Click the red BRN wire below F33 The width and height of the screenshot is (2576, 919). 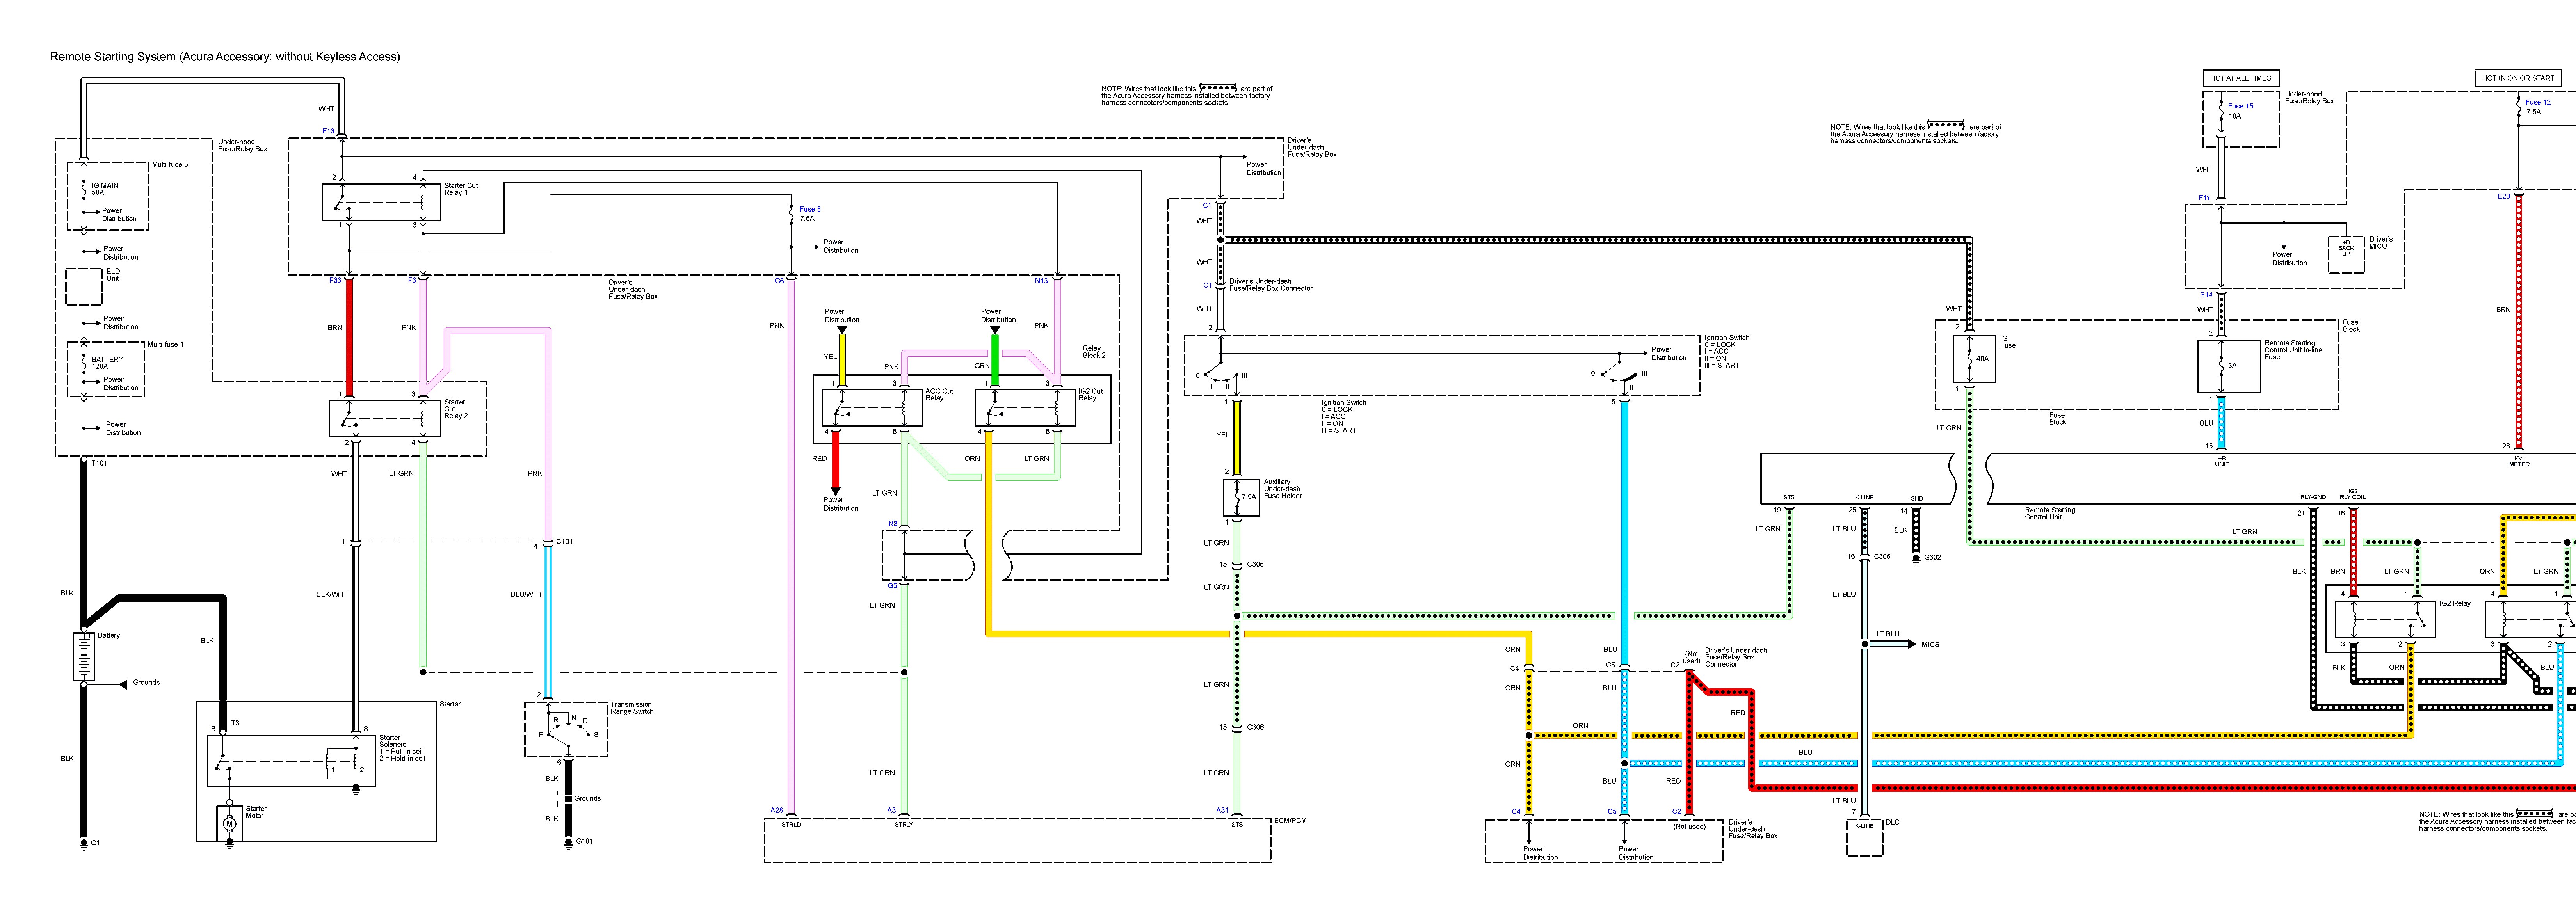point(349,340)
